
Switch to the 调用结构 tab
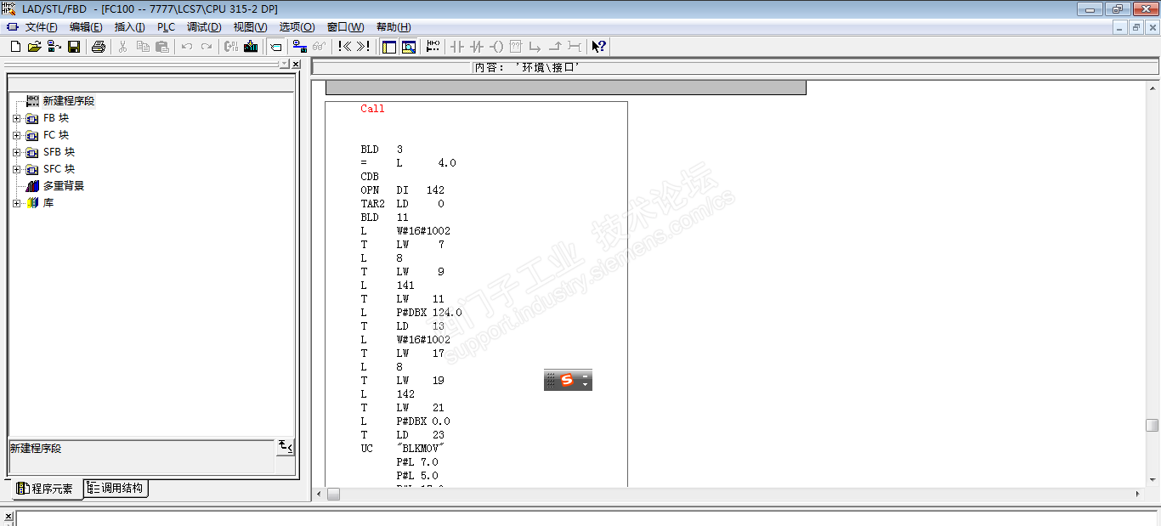pyautogui.click(x=117, y=488)
